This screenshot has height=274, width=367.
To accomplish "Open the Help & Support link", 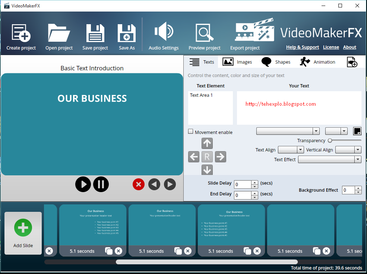I will [303, 47].
